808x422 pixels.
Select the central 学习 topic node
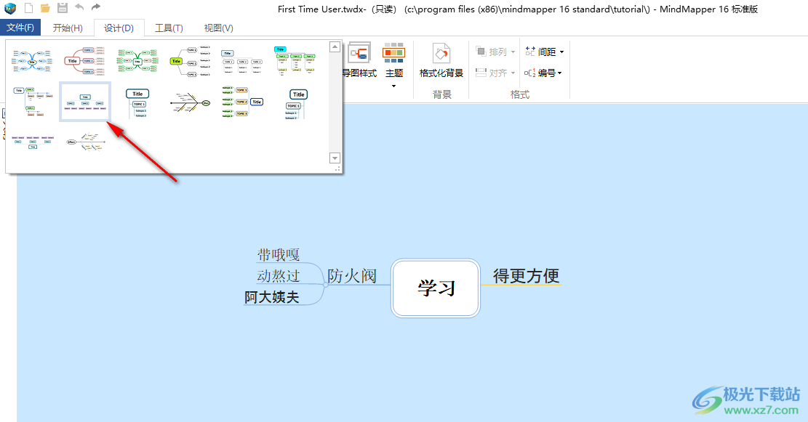click(436, 288)
